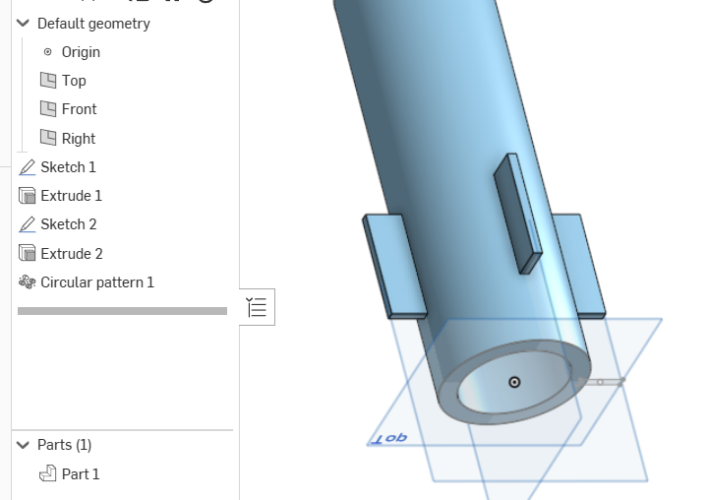Click the Sketch 1 pencil icon

[x=28, y=167]
